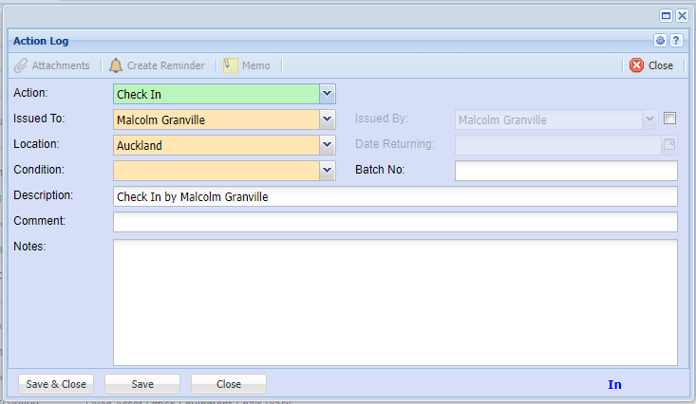This screenshot has width=696, height=404.
Task: Click the Create Reminder bell icon
Action: [116, 65]
